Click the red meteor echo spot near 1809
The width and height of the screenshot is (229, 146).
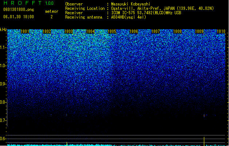[204, 116]
